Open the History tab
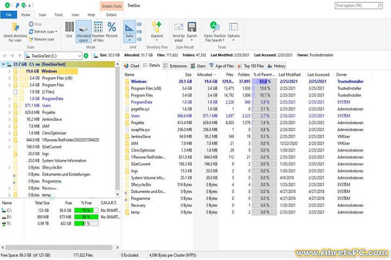 click(276, 66)
